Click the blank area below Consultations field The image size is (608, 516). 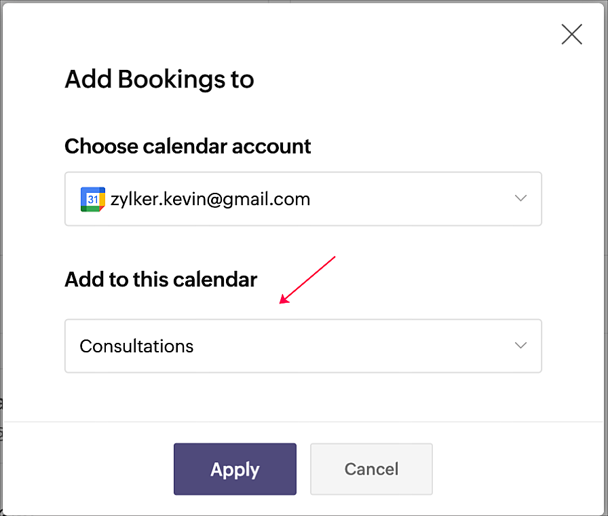[303, 397]
